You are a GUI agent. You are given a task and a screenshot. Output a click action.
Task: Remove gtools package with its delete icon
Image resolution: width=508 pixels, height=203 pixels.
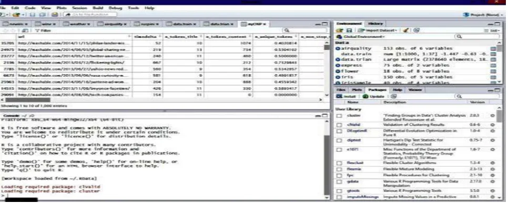[x=492, y=191]
